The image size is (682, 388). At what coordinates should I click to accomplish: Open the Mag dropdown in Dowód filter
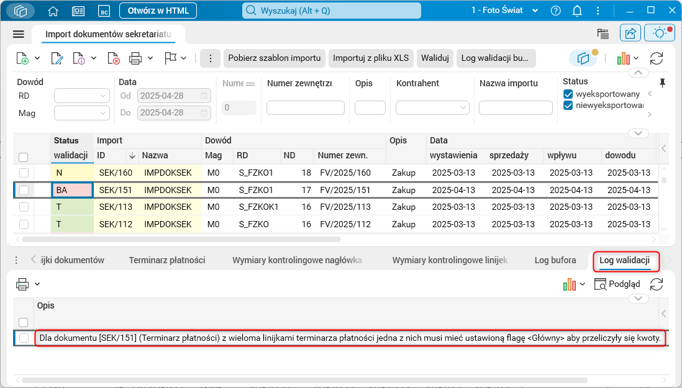[82, 113]
